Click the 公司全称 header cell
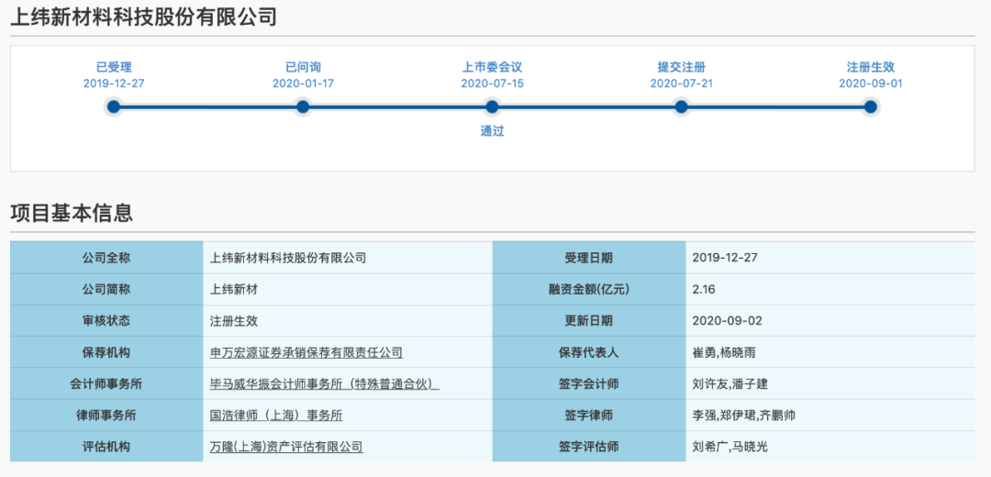Image resolution: width=991 pixels, height=477 pixels. (106, 258)
